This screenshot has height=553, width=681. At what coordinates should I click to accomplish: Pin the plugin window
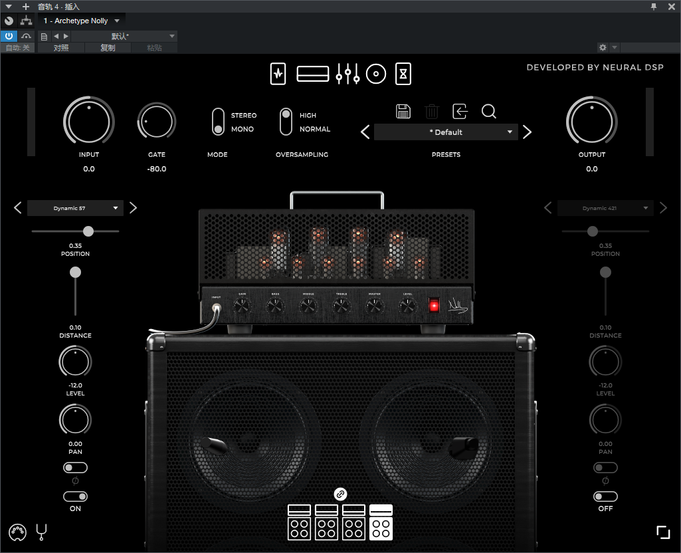654,7
